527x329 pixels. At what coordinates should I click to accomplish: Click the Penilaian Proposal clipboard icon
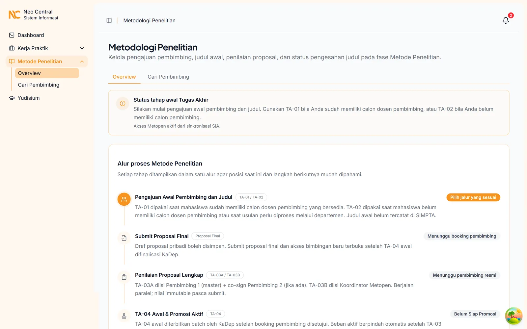pyautogui.click(x=124, y=277)
